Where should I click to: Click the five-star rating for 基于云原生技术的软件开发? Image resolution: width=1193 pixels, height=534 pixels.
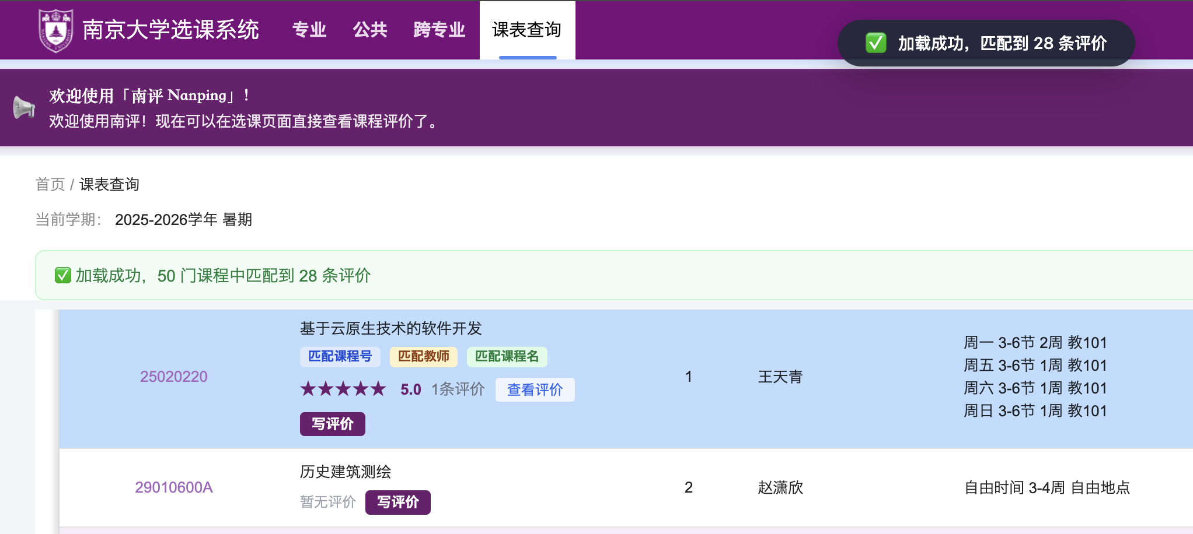pyautogui.click(x=343, y=389)
